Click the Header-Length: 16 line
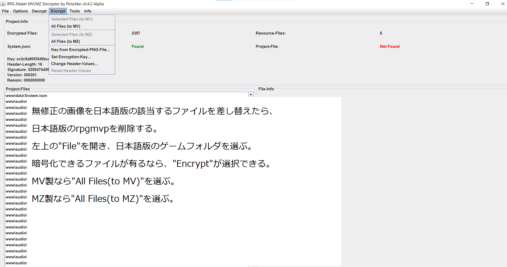 coord(25,64)
